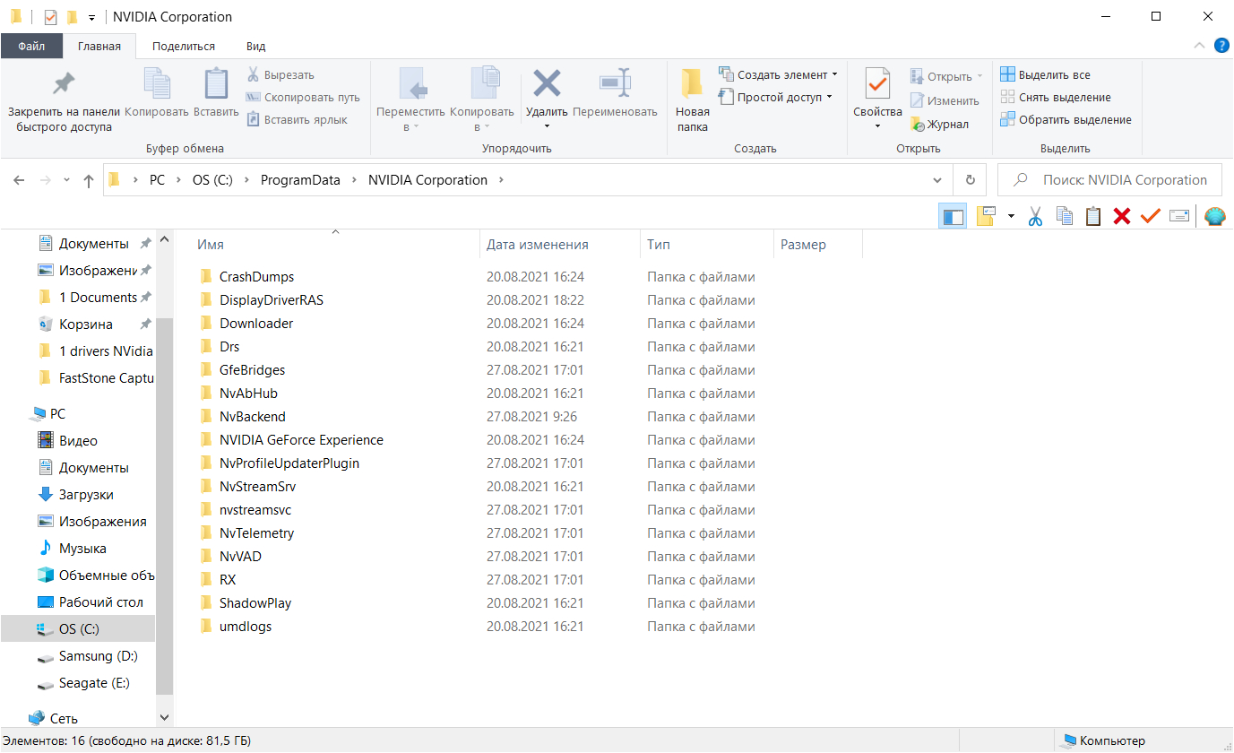Image resolution: width=1234 pixels, height=753 pixels.
Task: Open the Создать элемент dropdown
Action: coord(835,74)
